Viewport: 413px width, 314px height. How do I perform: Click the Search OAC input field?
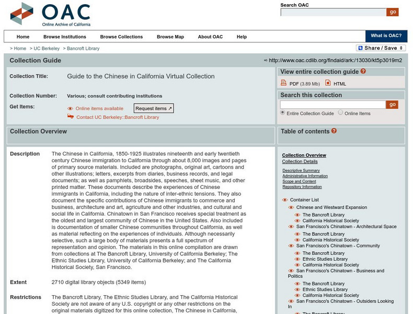click(x=334, y=12)
